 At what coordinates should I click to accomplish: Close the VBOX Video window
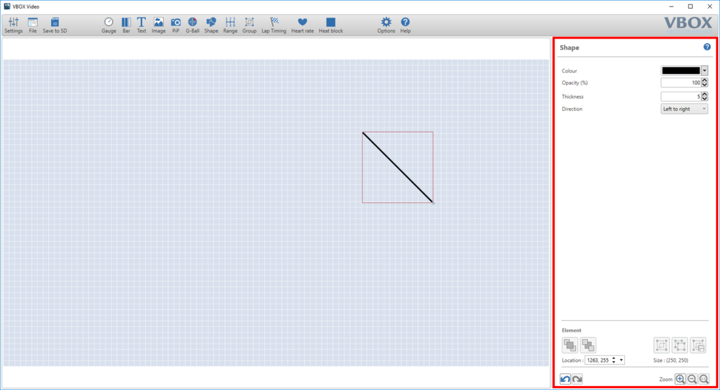click(710, 7)
